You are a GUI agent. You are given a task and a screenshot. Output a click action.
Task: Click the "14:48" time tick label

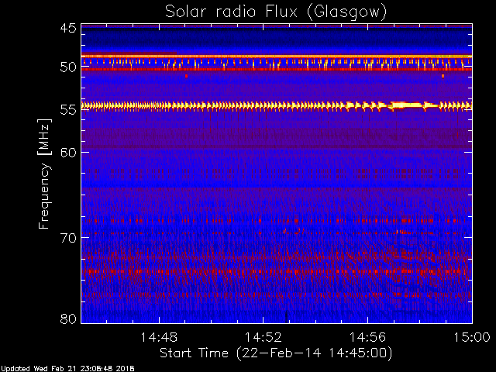pyautogui.click(x=159, y=337)
